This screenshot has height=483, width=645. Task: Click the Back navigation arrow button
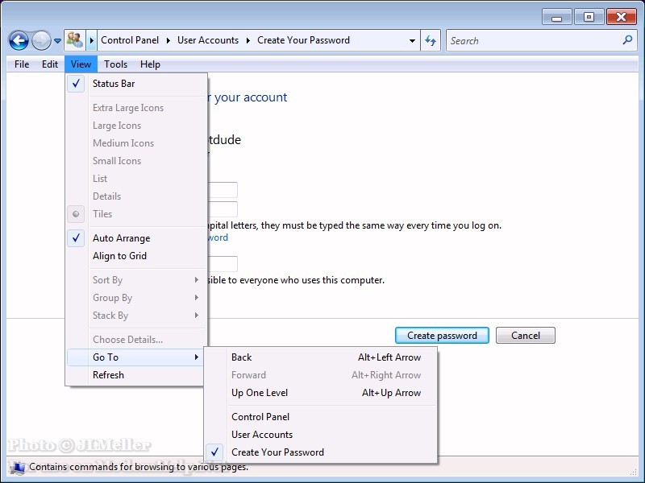pyautogui.click(x=18, y=40)
